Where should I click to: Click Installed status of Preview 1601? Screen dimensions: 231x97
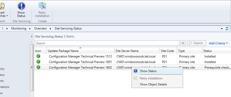coord(210,62)
